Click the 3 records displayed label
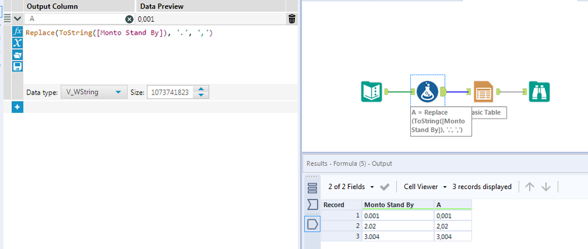Image resolution: width=588 pixels, height=249 pixels. (x=482, y=187)
